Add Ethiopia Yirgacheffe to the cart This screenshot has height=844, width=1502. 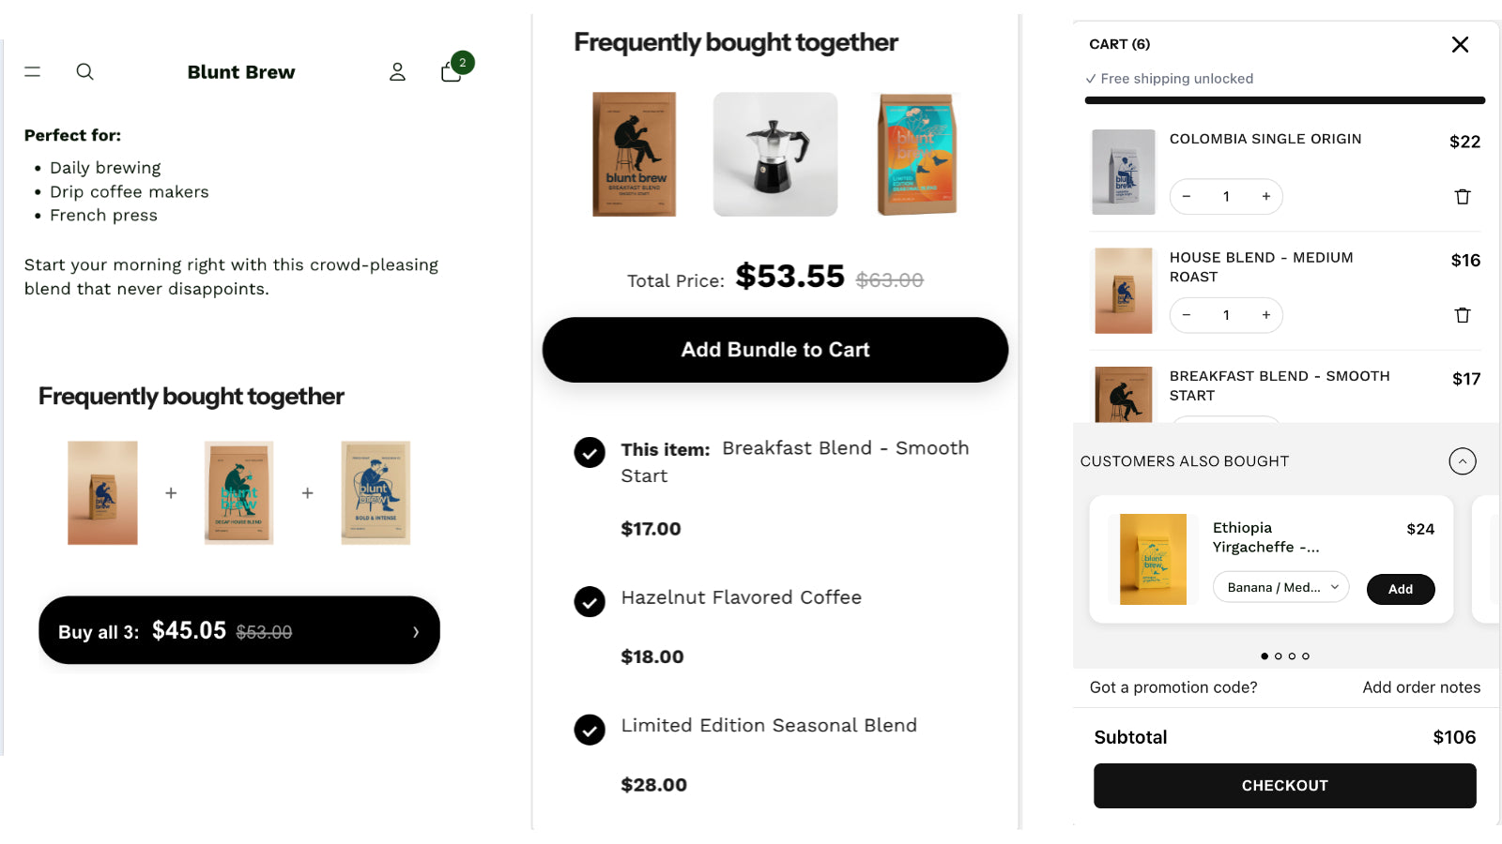[1400, 589]
